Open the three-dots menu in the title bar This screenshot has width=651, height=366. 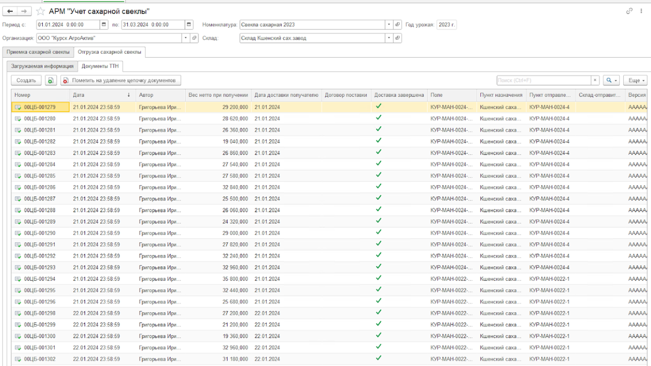point(642,11)
